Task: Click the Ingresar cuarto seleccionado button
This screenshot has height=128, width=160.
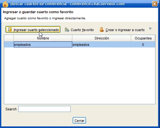Action: click(x=33, y=30)
